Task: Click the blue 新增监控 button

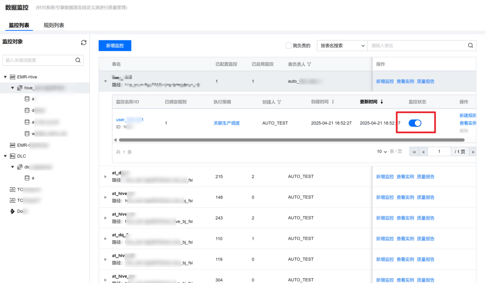Action: 115,46
